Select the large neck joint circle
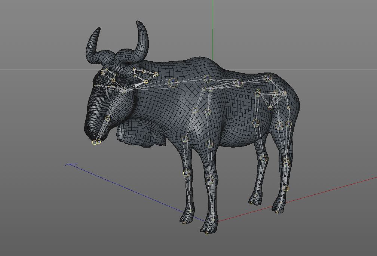The width and height of the screenshot is (377, 256). pyautogui.click(x=173, y=82)
